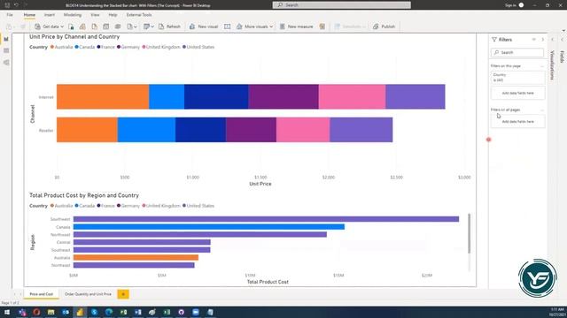Open Outlook from taskbar

[x=66, y=312]
